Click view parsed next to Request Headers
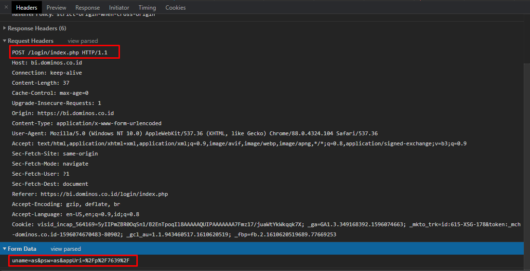 (82, 41)
